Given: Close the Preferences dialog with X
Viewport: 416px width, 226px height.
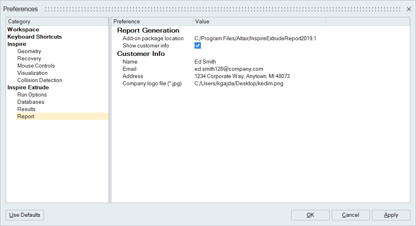Looking at the screenshot, I should (x=409, y=9).
